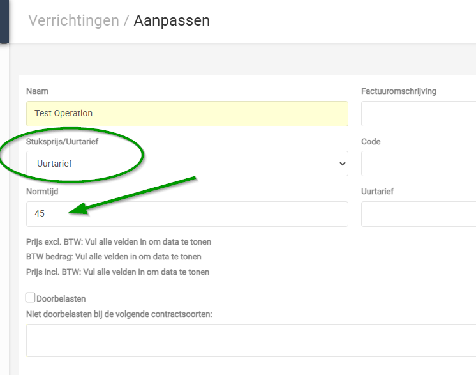476x375 pixels.
Task: Open the Verrichtingen breadcrumb link
Action: pos(73,20)
